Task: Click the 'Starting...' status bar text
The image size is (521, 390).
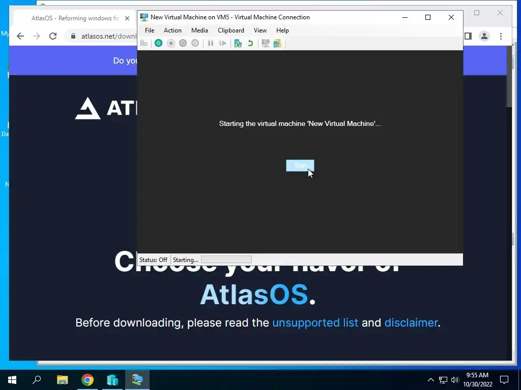Action: [x=185, y=259]
